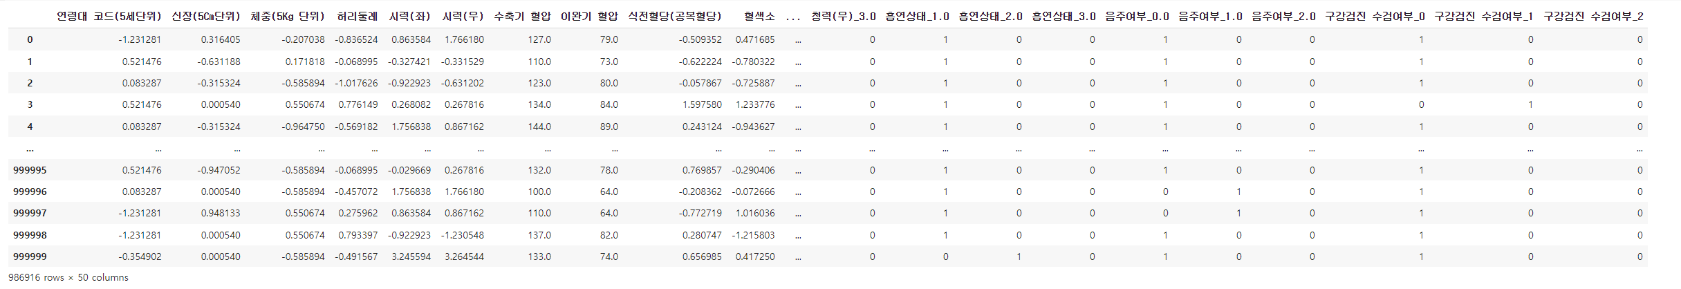Click the '허리둘레' column header
Image resolution: width=1681 pixels, height=289 pixels.
tap(357, 17)
